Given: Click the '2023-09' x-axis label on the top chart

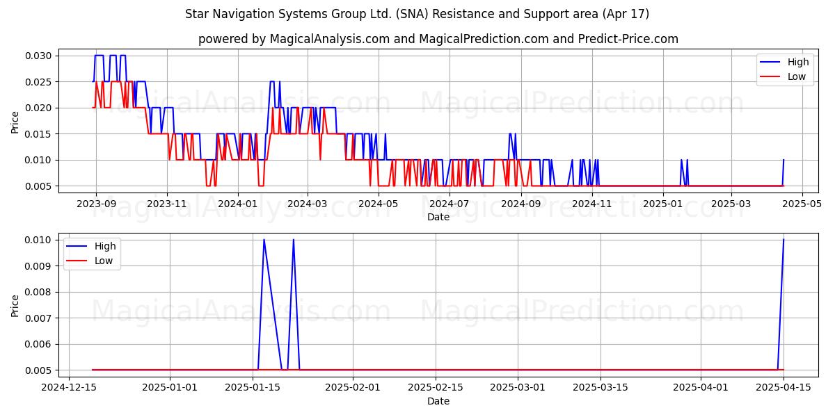Looking at the screenshot, I should tap(96, 204).
